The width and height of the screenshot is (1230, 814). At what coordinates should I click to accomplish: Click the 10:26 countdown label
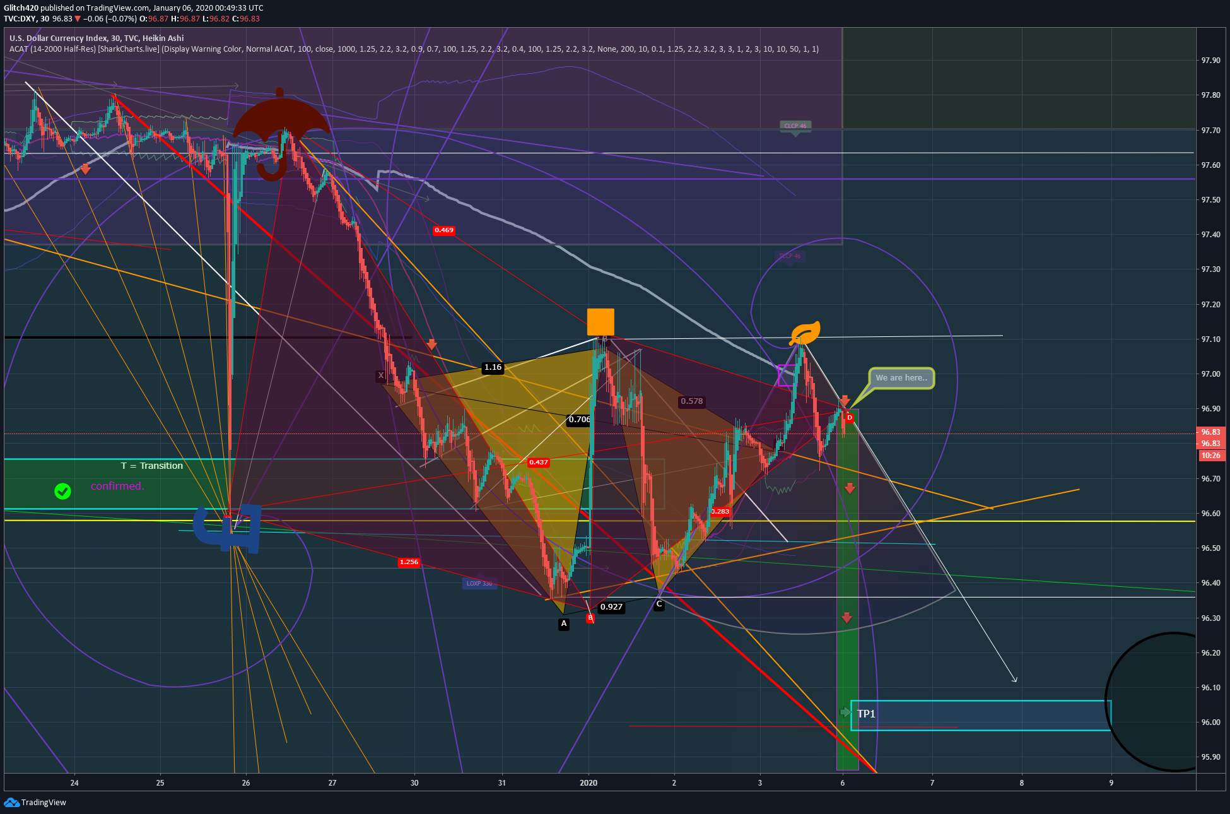point(1210,456)
